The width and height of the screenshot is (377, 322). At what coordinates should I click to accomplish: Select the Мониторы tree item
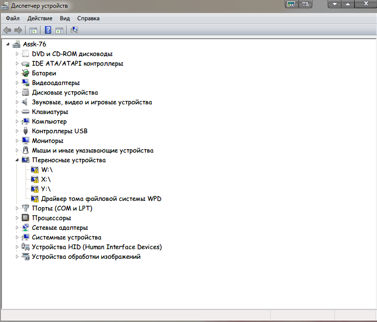[48, 140]
